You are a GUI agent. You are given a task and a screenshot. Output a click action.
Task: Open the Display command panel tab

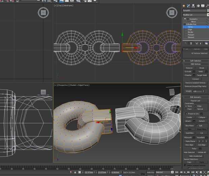pos(203,6)
